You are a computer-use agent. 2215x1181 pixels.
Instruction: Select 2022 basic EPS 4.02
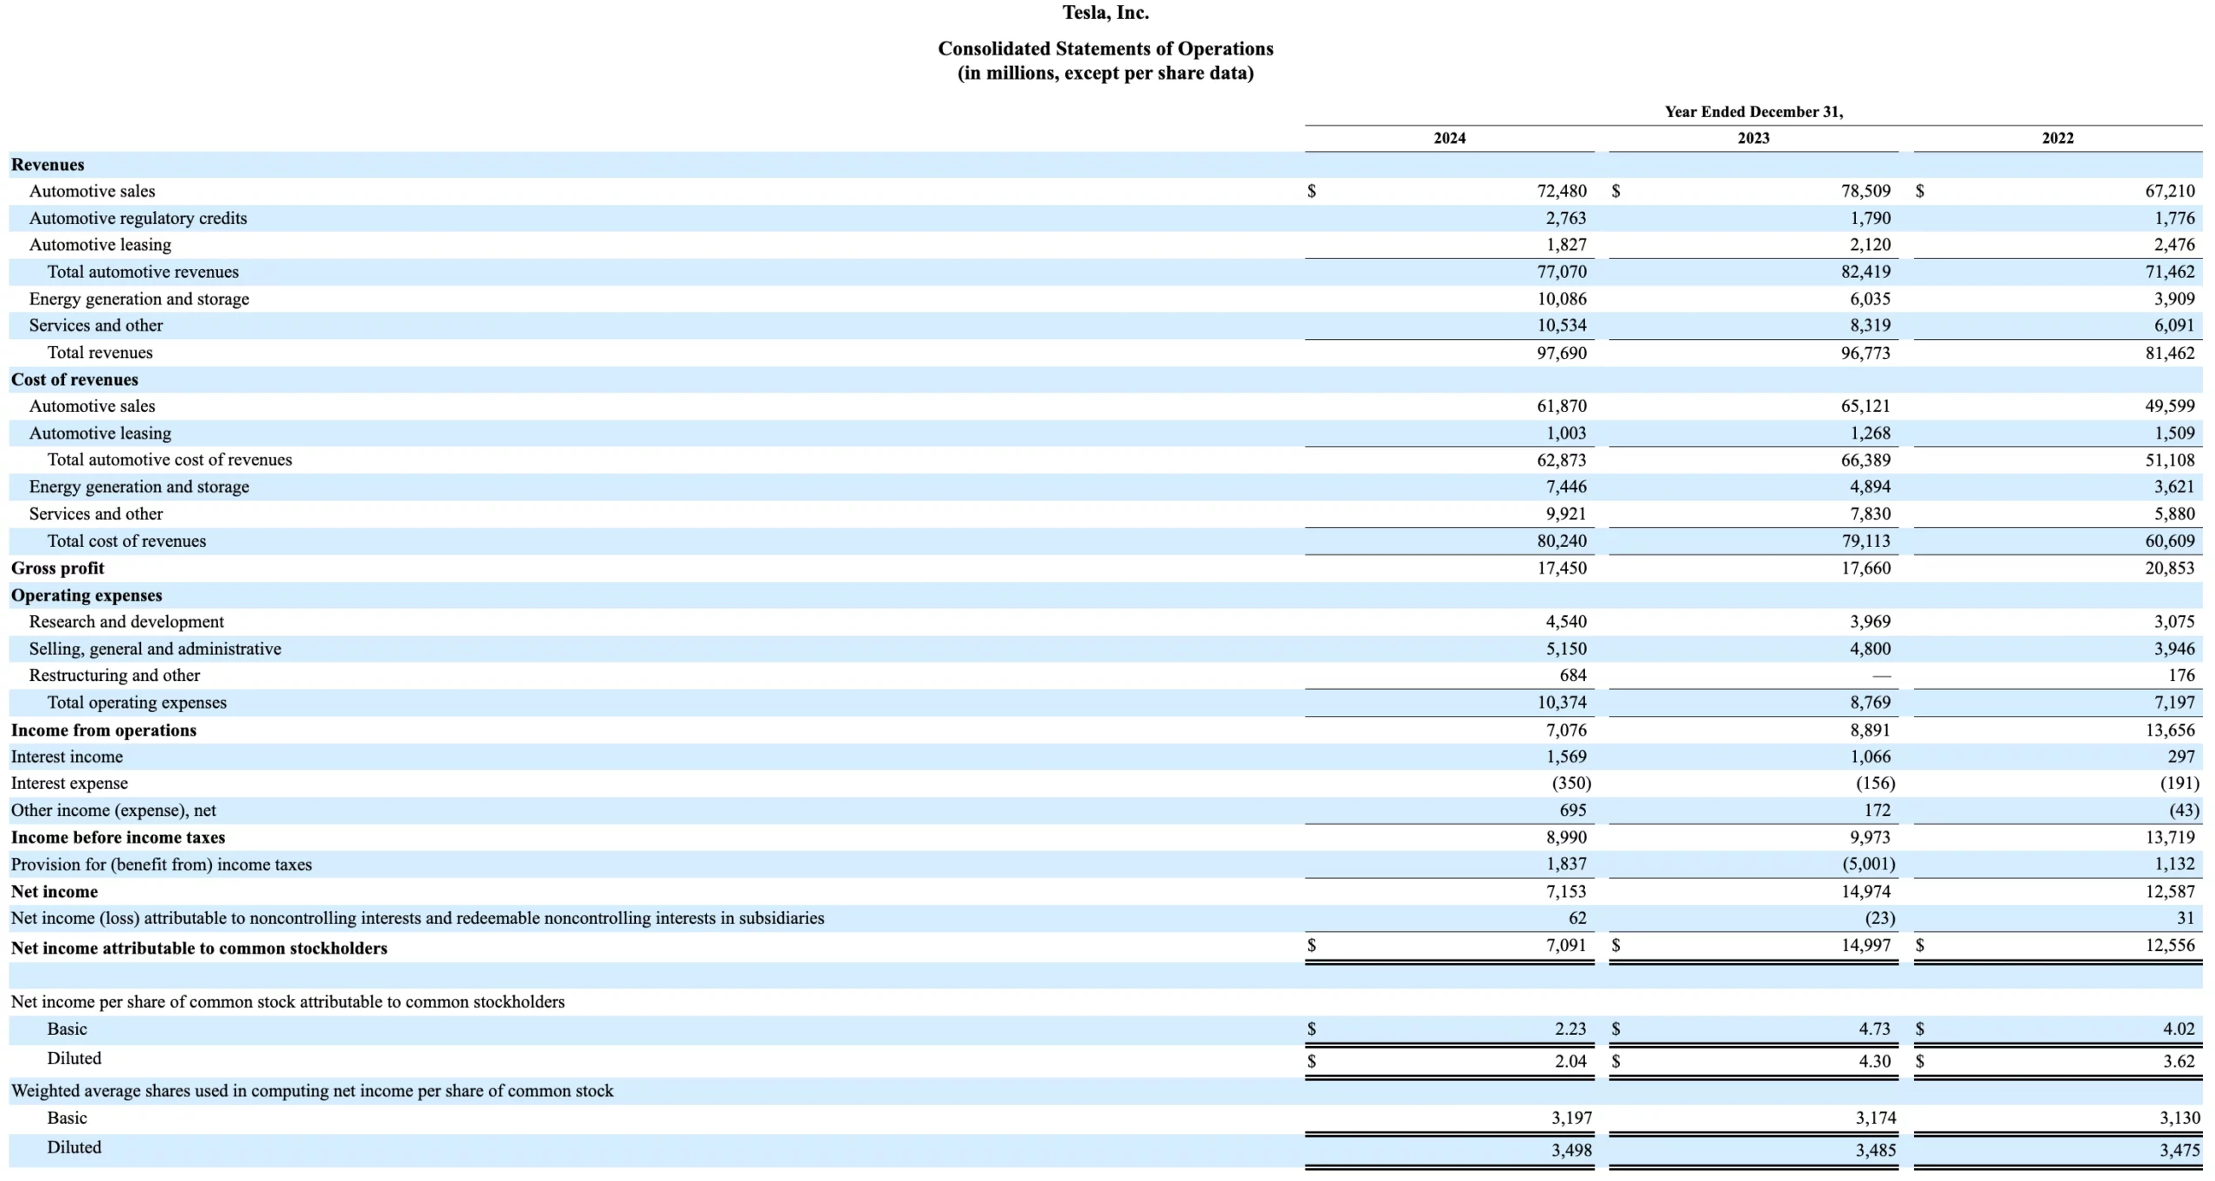(2179, 1029)
